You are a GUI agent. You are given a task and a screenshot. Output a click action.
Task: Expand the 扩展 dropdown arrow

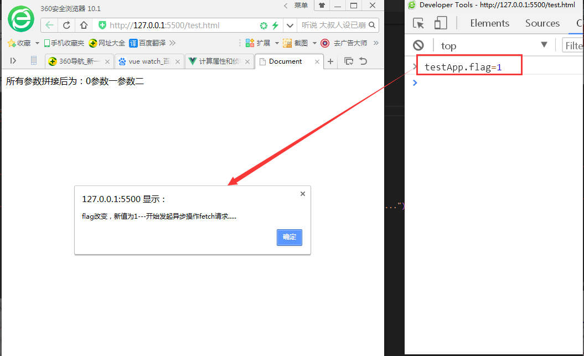[277, 43]
